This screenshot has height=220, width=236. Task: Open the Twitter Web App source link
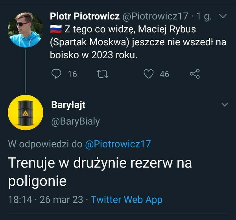[126, 199]
